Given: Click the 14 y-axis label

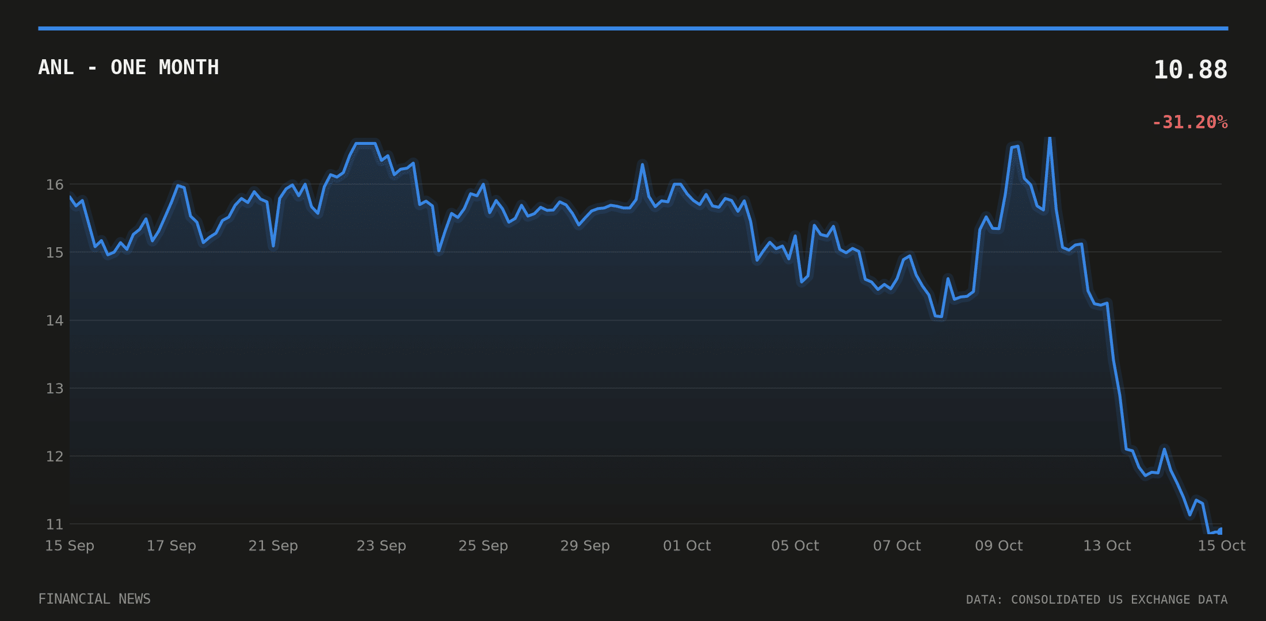Looking at the screenshot, I should pos(55,320).
